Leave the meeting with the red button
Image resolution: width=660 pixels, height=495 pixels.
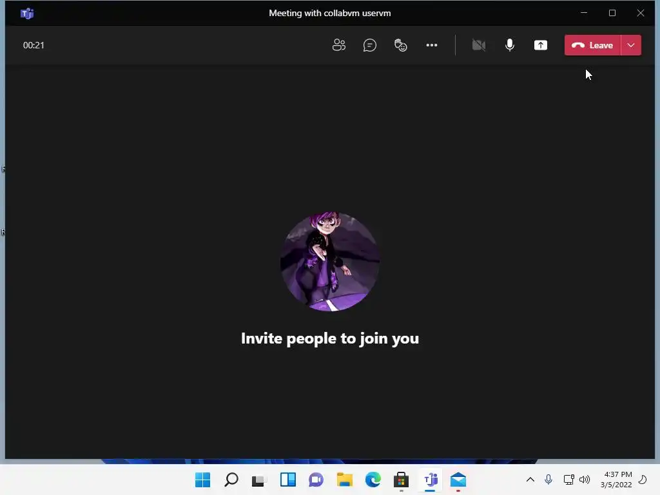coord(592,45)
